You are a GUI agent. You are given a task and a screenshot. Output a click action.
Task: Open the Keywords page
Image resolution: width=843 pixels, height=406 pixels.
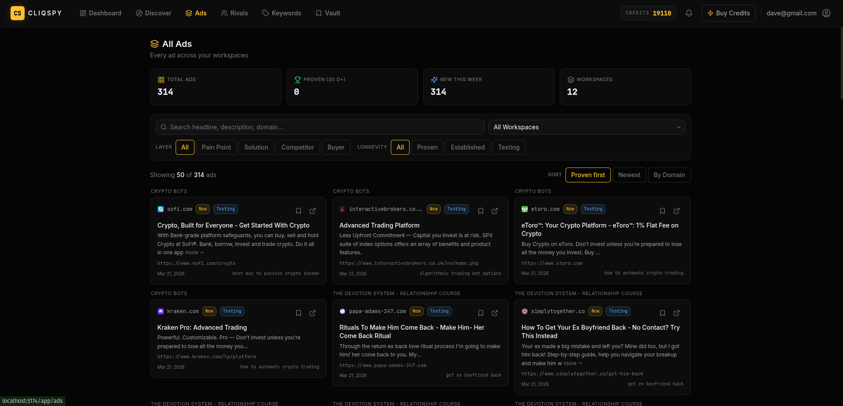281,13
